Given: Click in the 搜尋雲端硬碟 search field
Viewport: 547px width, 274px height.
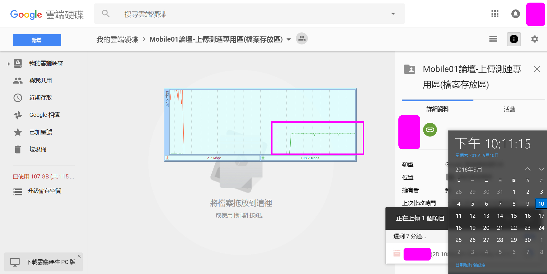Looking at the screenshot, I should 249,14.
